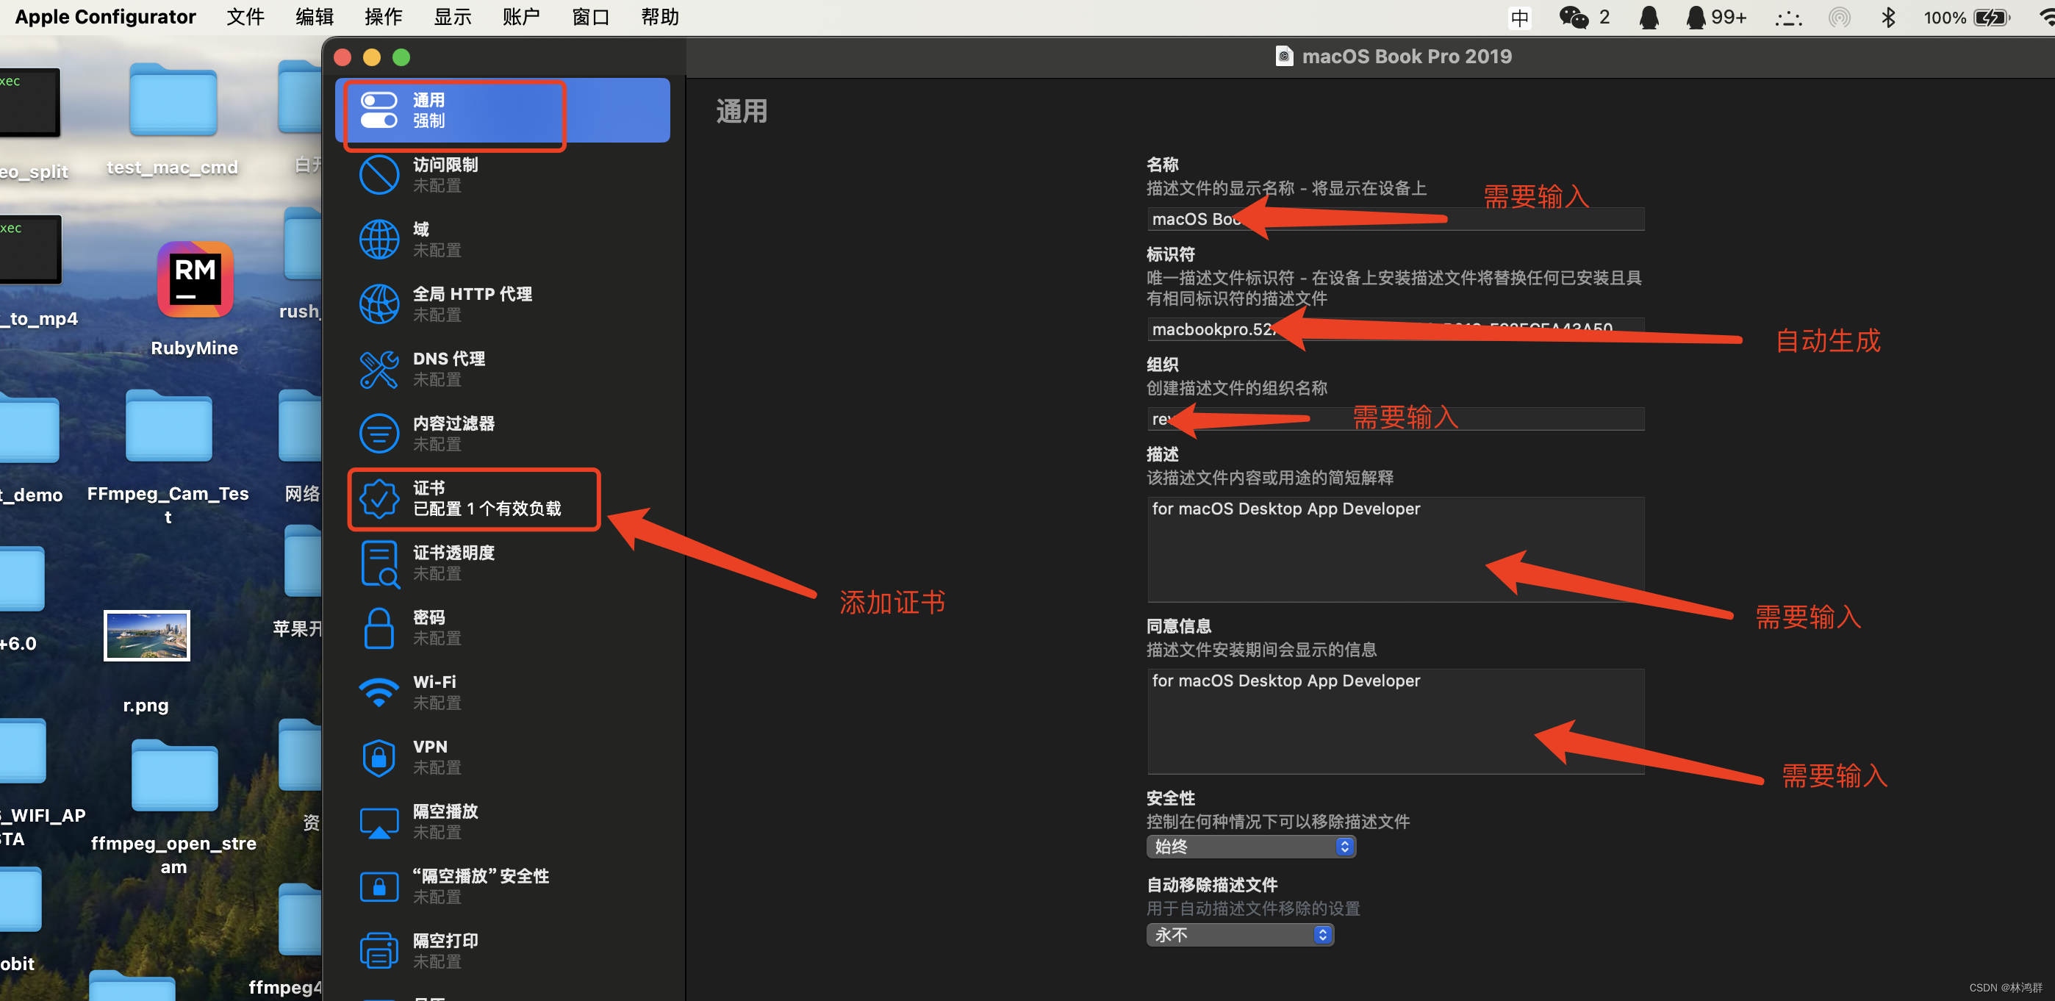2055x1001 pixels.
Task: Zoom the profile window with green button
Action: pos(401,57)
